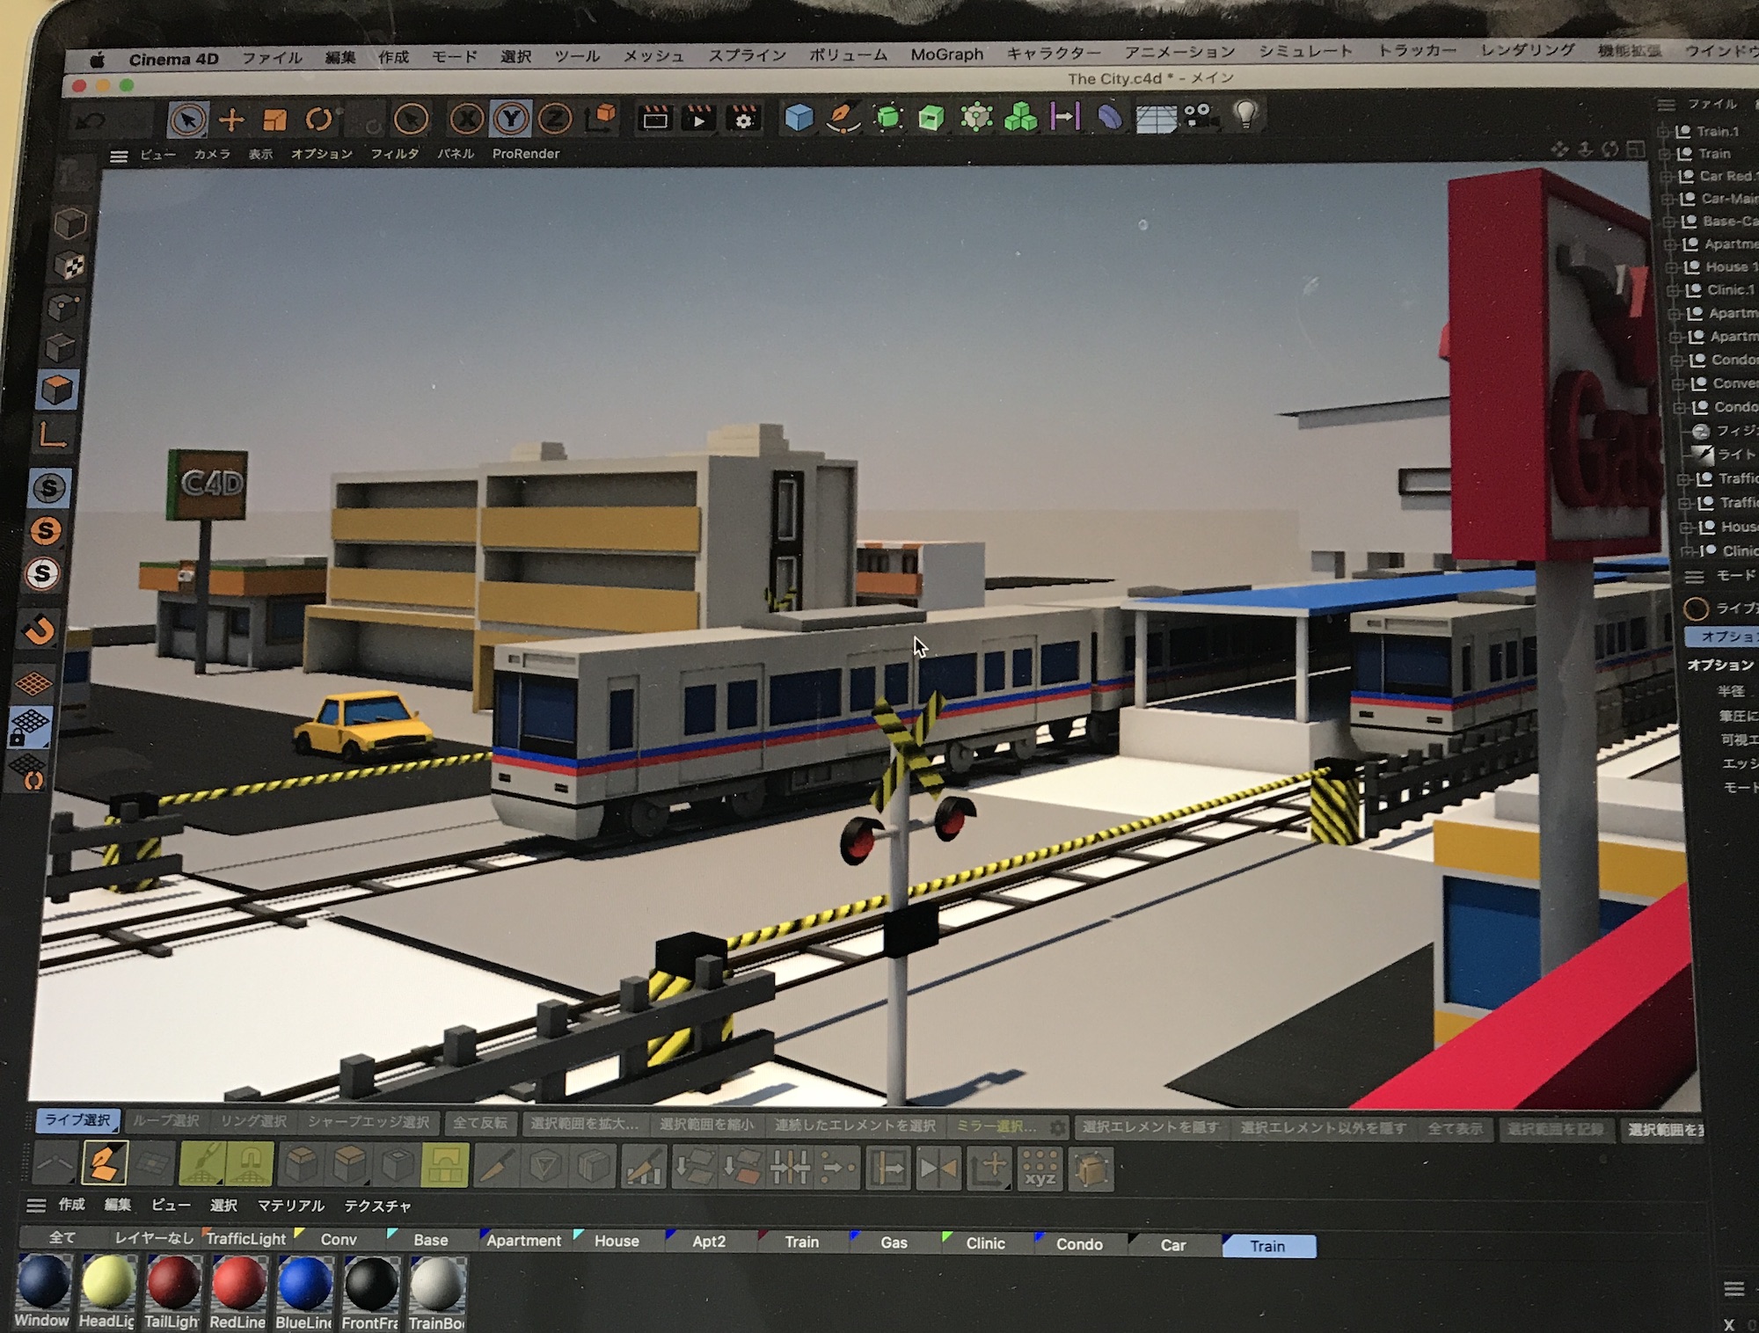The width and height of the screenshot is (1759, 1333).
Task: Click the 全て反転 invert all button
Action: tap(480, 1123)
